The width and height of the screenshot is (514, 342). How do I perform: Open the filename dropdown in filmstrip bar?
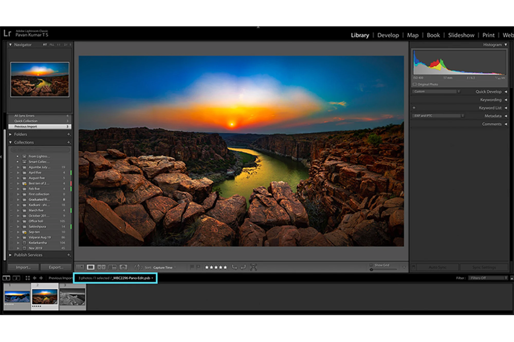click(x=152, y=278)
